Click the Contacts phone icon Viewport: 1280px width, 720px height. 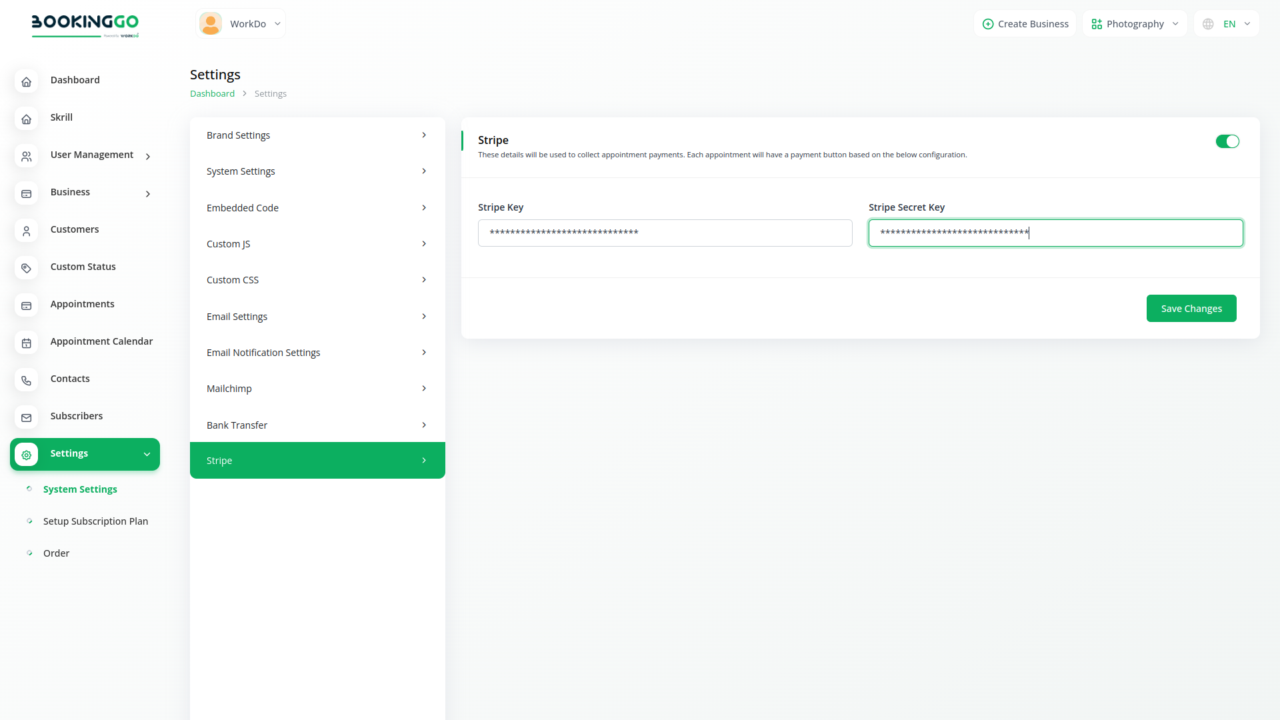[x=26, y=380]
